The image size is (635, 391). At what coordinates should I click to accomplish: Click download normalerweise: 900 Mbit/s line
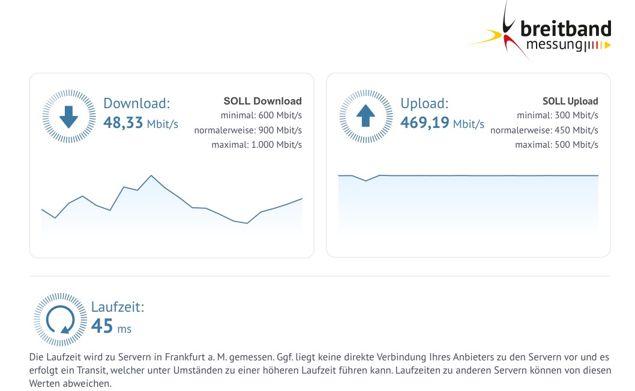[x=248, y=130]
